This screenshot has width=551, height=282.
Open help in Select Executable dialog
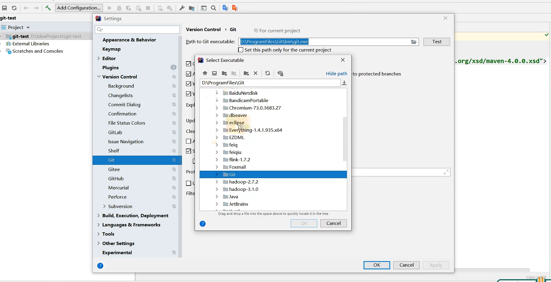(x=203, y=224)
